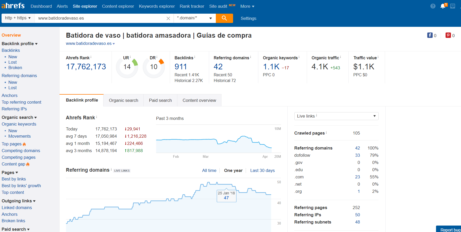Click the fire icon beside Content gap
Screen dimensions: 461x232
[x=28, y=164]
